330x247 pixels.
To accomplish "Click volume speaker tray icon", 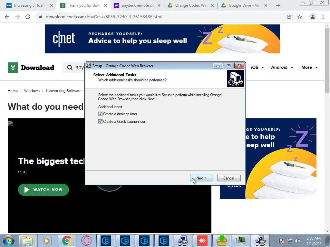I will [x=297, y=241].
